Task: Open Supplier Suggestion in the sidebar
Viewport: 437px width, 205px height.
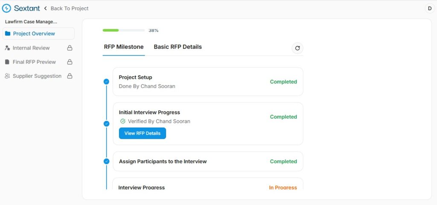Action: click(37, 76)
